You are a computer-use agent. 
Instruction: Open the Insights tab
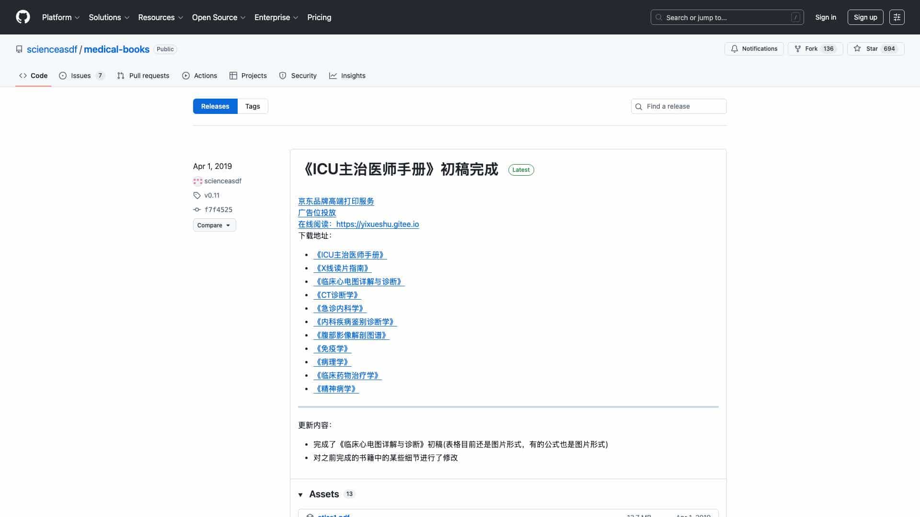click(347, 76)
